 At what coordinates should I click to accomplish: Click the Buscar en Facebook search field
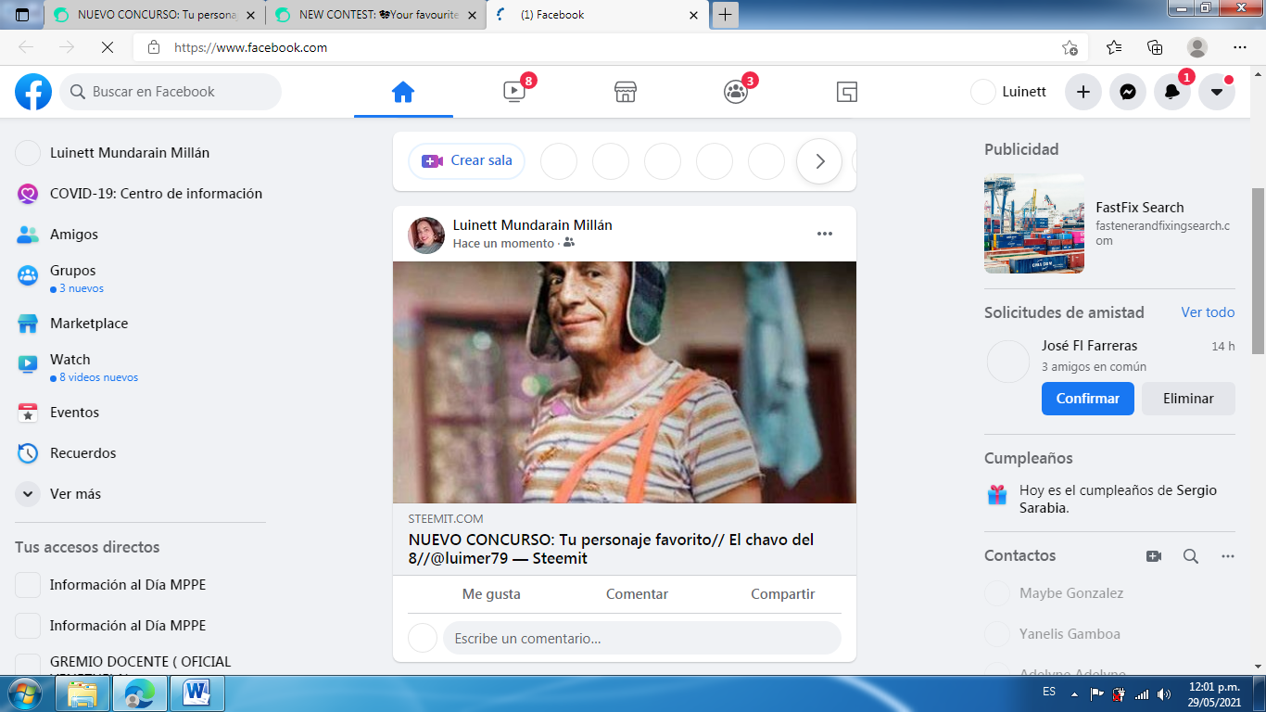tap(171, 92)
